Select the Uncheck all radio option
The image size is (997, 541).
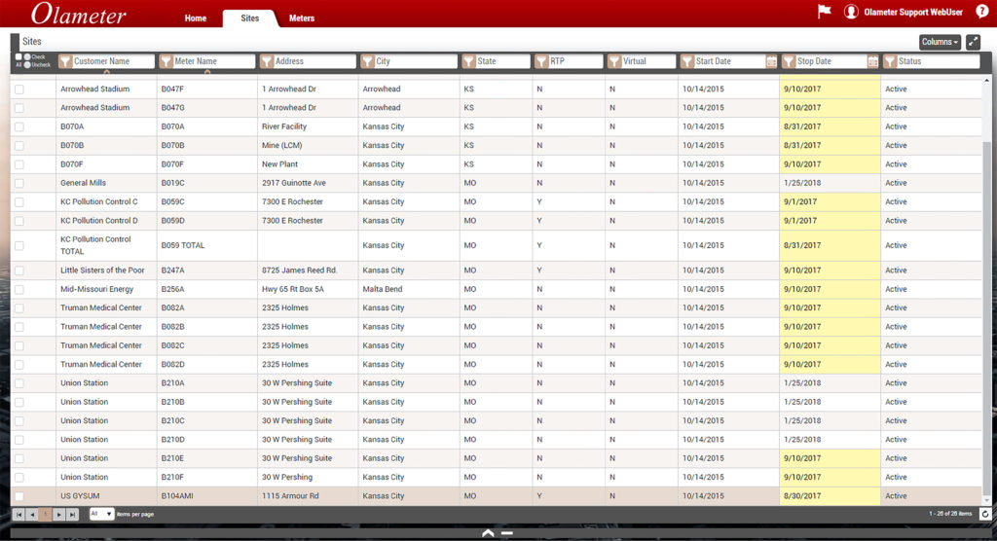(27, 65)
